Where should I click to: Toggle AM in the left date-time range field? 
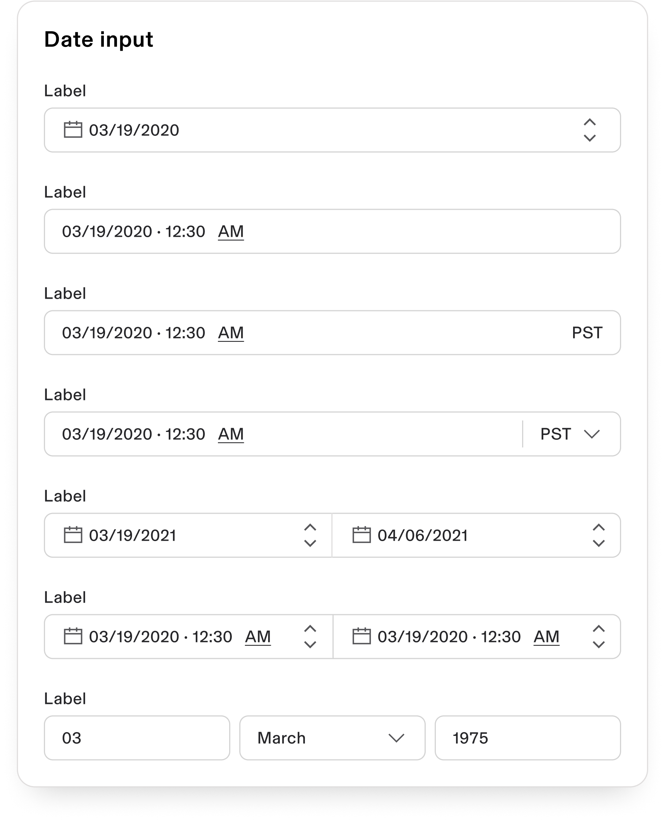point(258,637)
